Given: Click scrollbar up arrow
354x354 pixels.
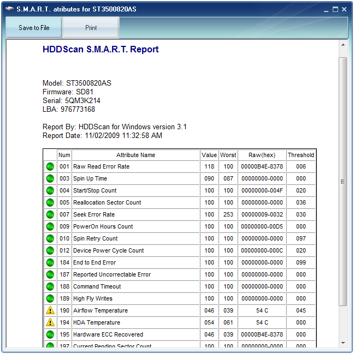Looking at the screenshot, I should click(343, 45).
